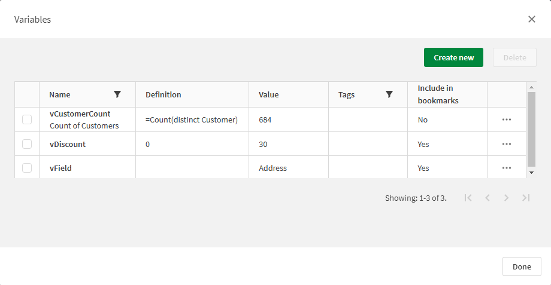The width and height of the screenshot is (551, 285).
Task: Click the Definition column header
Action: [164, 94]
